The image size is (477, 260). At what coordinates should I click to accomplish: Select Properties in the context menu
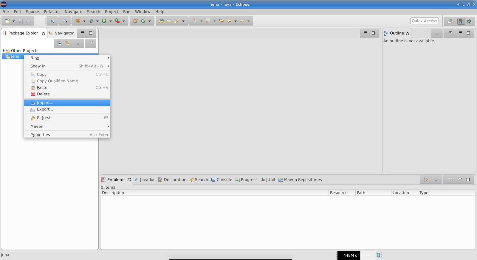point(40,135)
